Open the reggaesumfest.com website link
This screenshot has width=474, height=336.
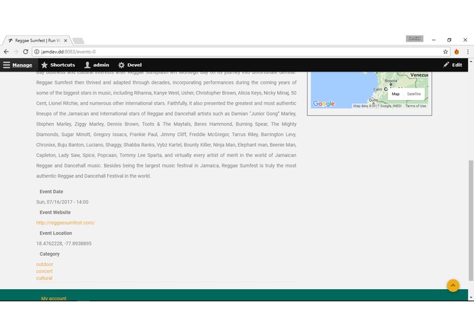click(65, 222)
